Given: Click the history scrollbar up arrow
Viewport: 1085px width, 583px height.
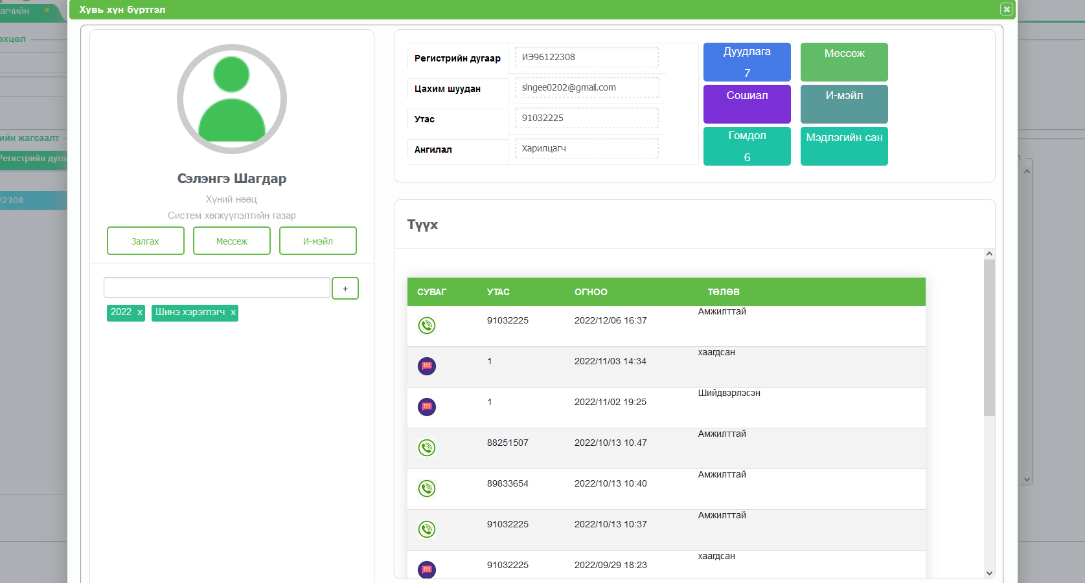Looking at the screenshot, I should 989,254.
